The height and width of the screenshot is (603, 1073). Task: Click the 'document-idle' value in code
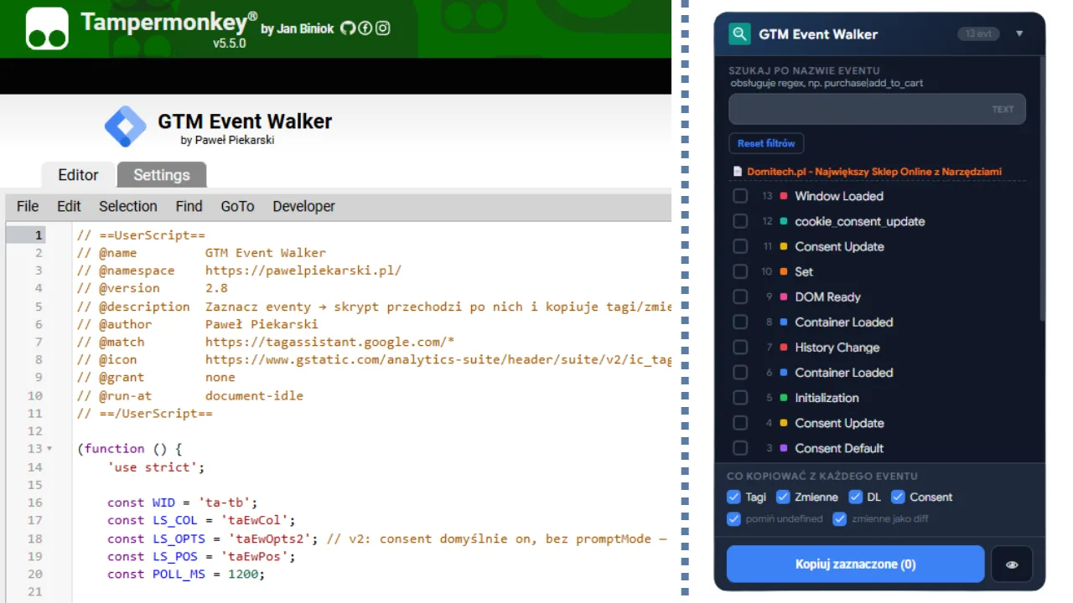pyautogui.click(x=254, y=395)
